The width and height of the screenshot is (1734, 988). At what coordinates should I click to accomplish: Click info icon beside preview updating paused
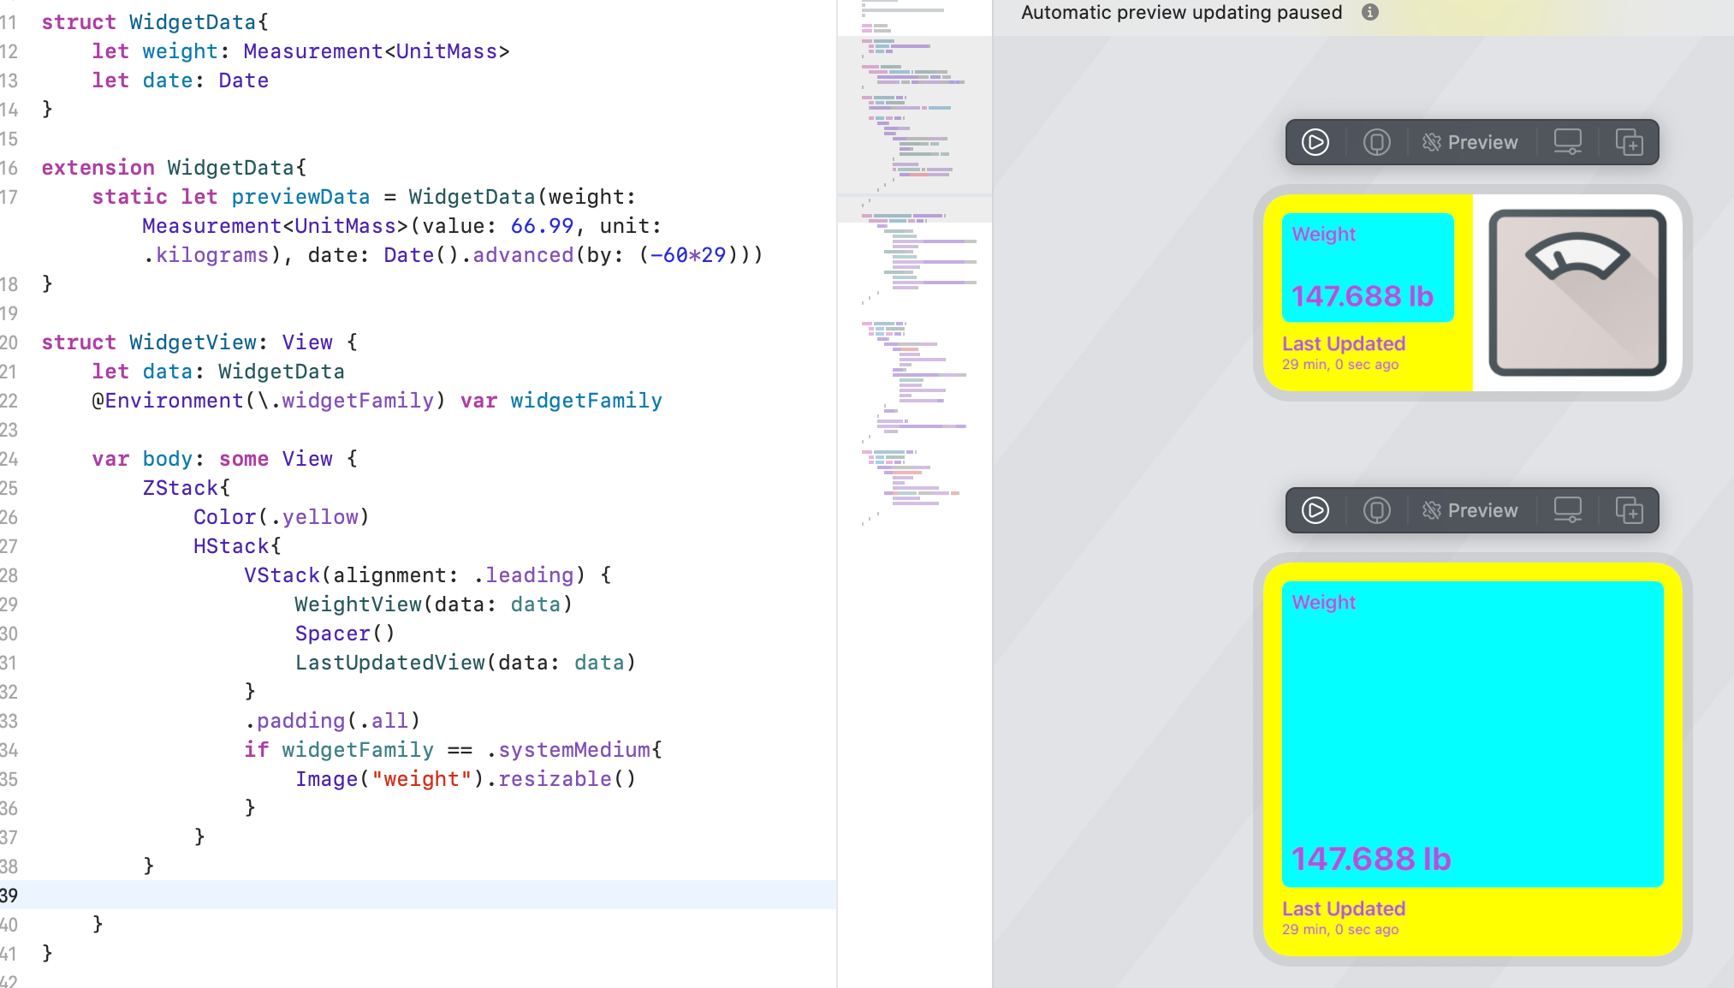click(1370, 12)
